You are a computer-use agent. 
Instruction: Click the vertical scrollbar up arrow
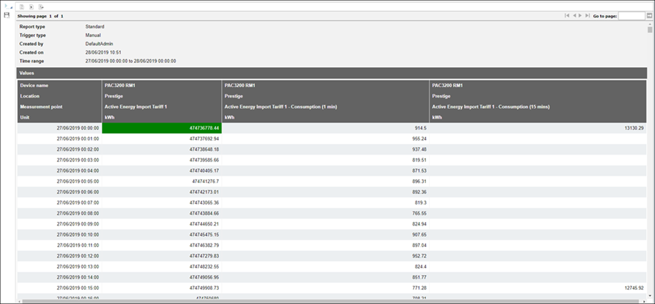coord(650,24)
